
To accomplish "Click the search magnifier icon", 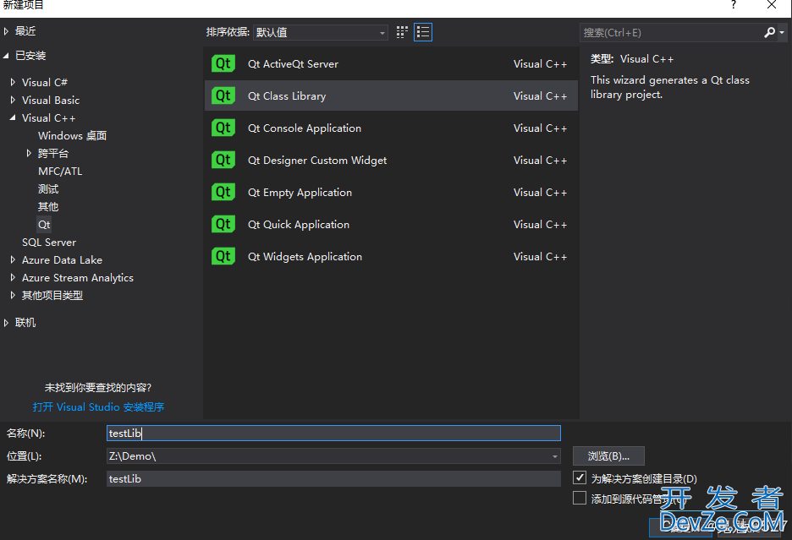I will coord(769,32).
